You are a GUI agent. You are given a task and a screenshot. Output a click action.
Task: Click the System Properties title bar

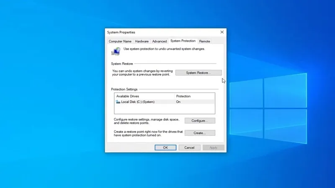tap(159, 32)
